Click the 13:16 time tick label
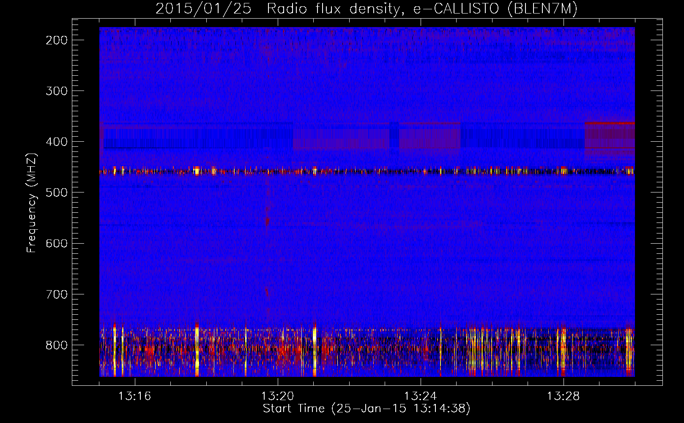This screenshot has width=684, height=423. 134,396
